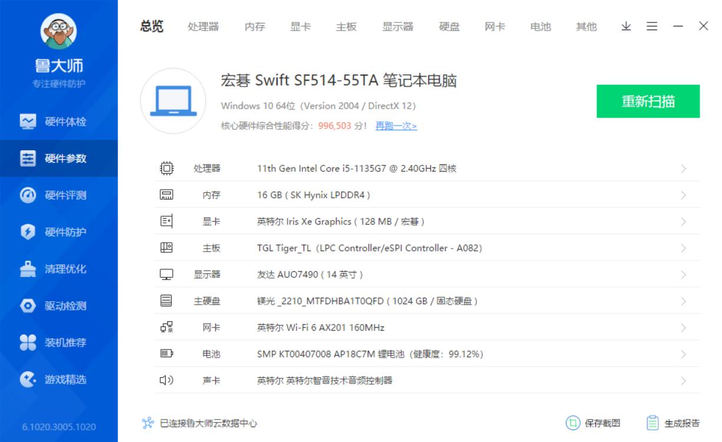Open the 网卡 tab
Image resolution: width=722 pixels, height=442 pixels.
coord(495,27)
